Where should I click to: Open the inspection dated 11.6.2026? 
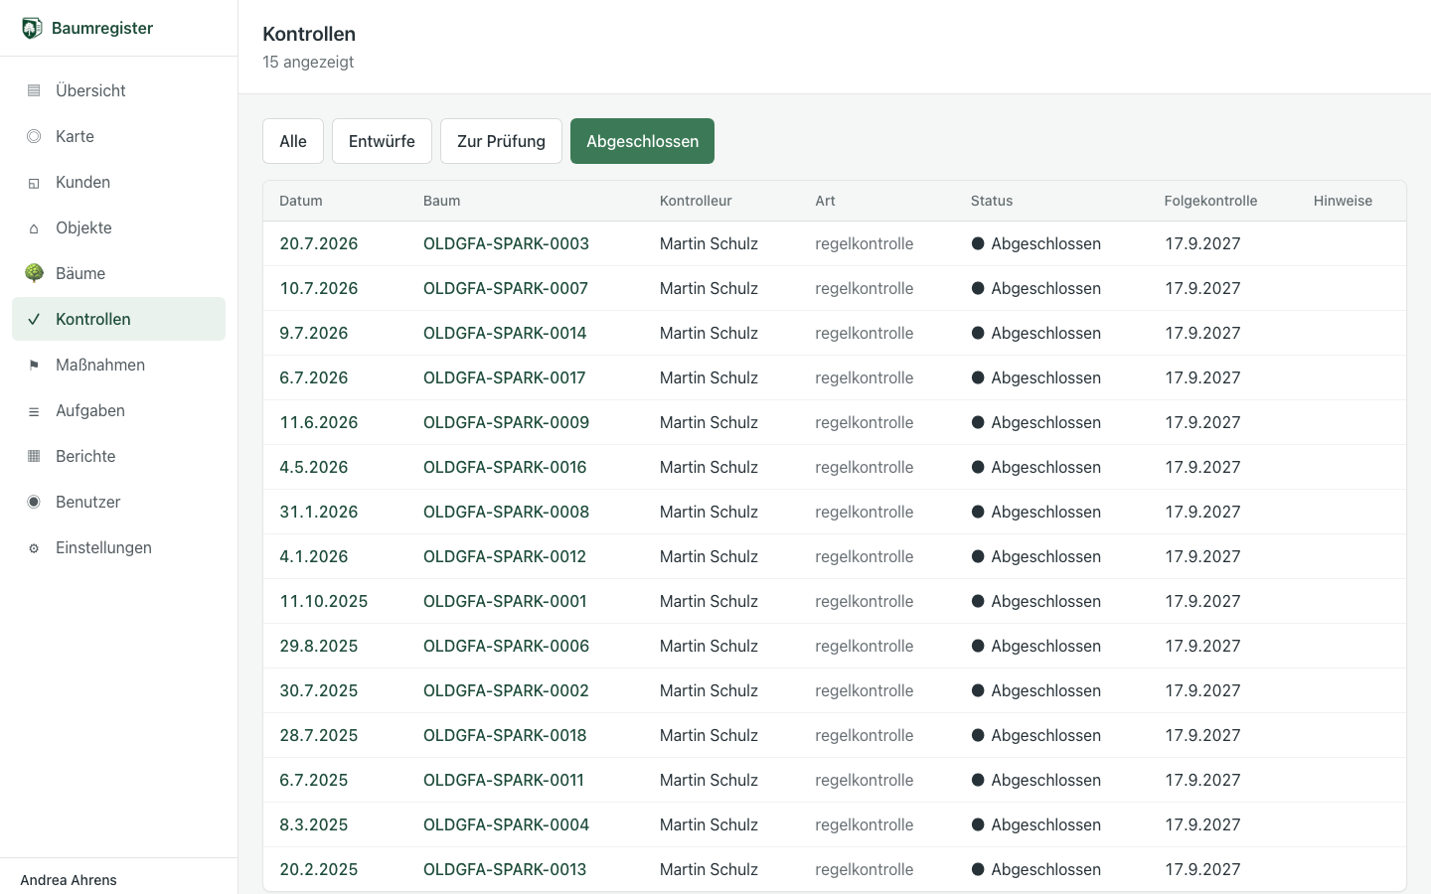[318, 422]
